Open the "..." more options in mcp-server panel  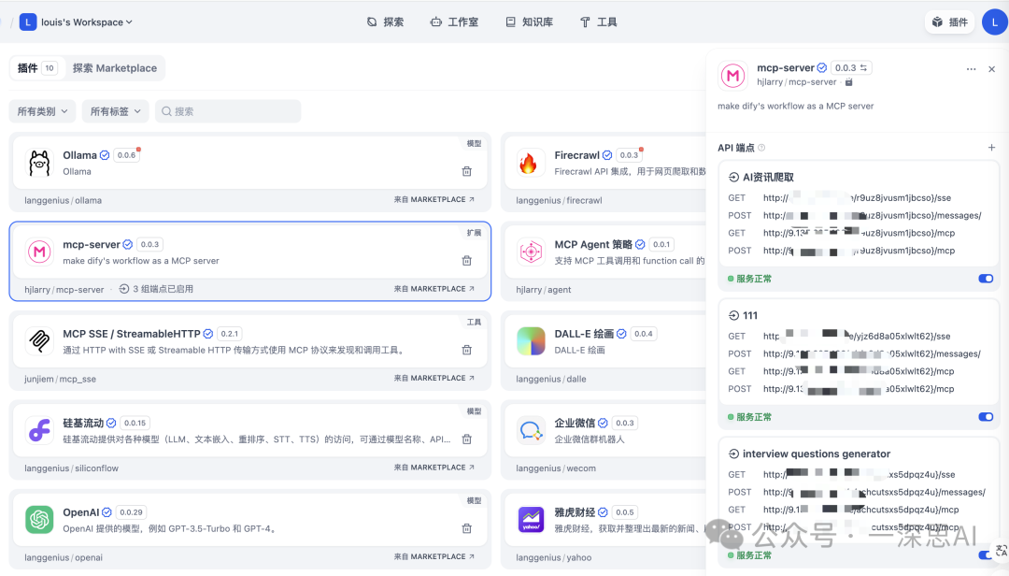(971, 68)
